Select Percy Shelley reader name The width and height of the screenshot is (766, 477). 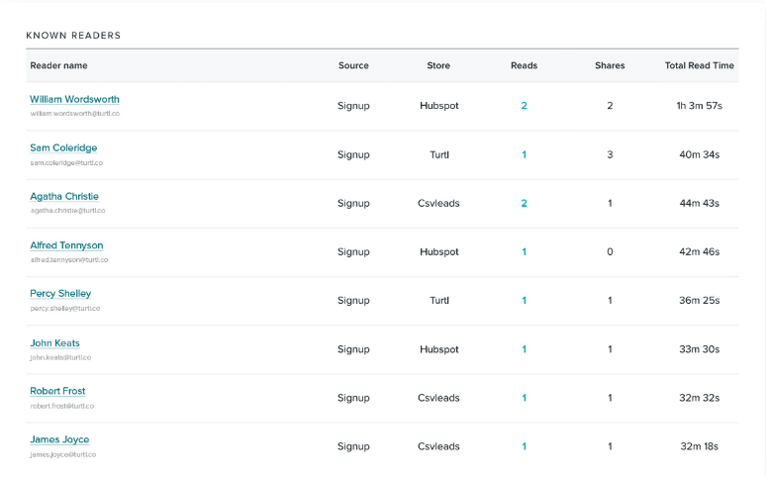[60, 294]
